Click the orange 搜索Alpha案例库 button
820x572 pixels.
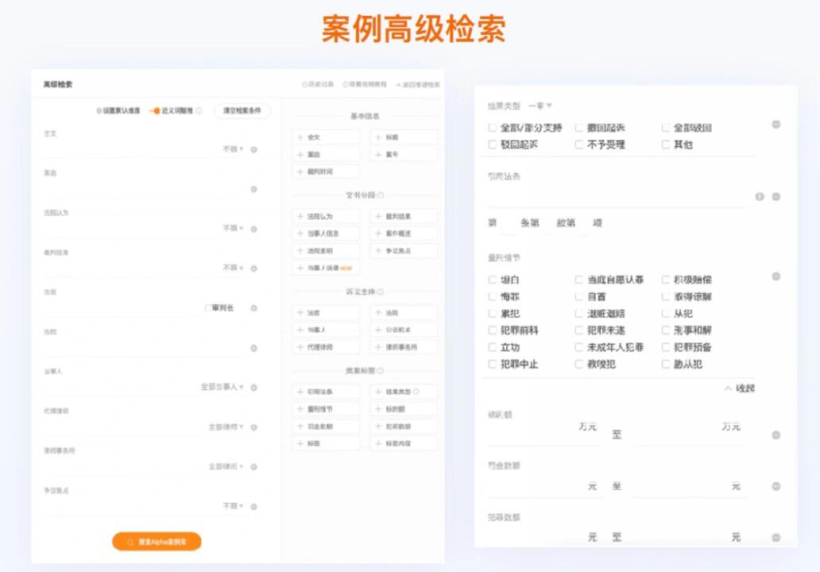pyautogui.click(x=157, y=542)
